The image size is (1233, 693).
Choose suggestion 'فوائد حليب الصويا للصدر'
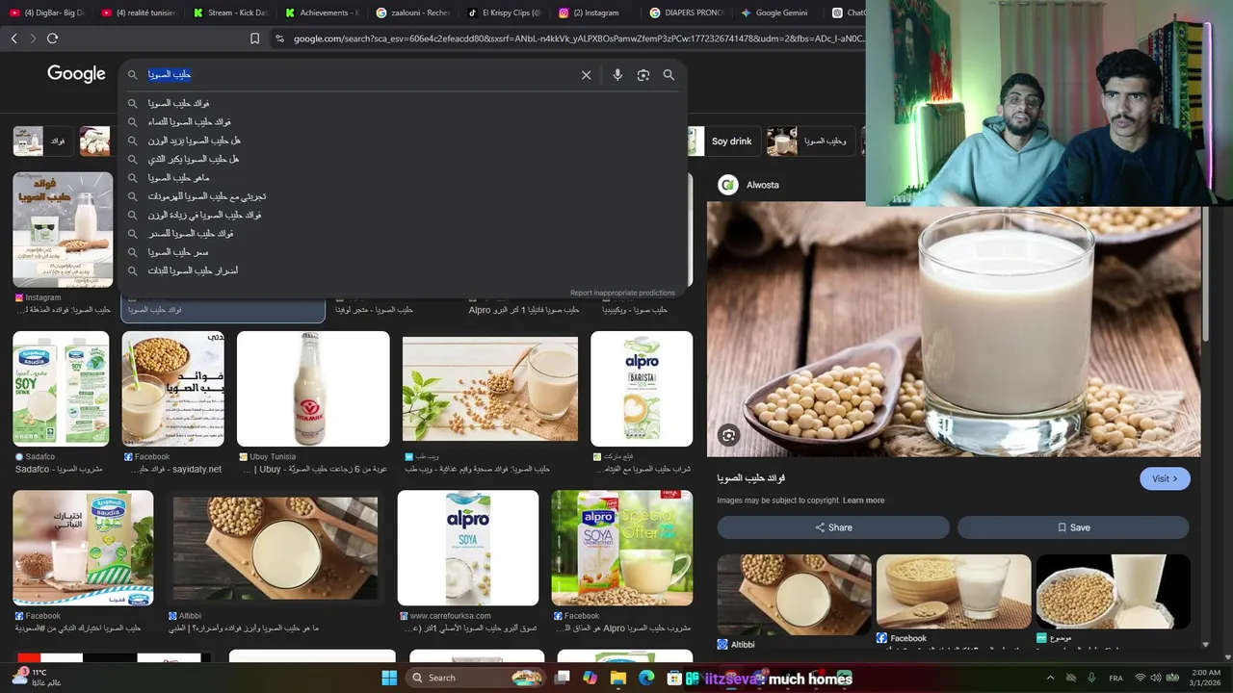coord(403,234)
